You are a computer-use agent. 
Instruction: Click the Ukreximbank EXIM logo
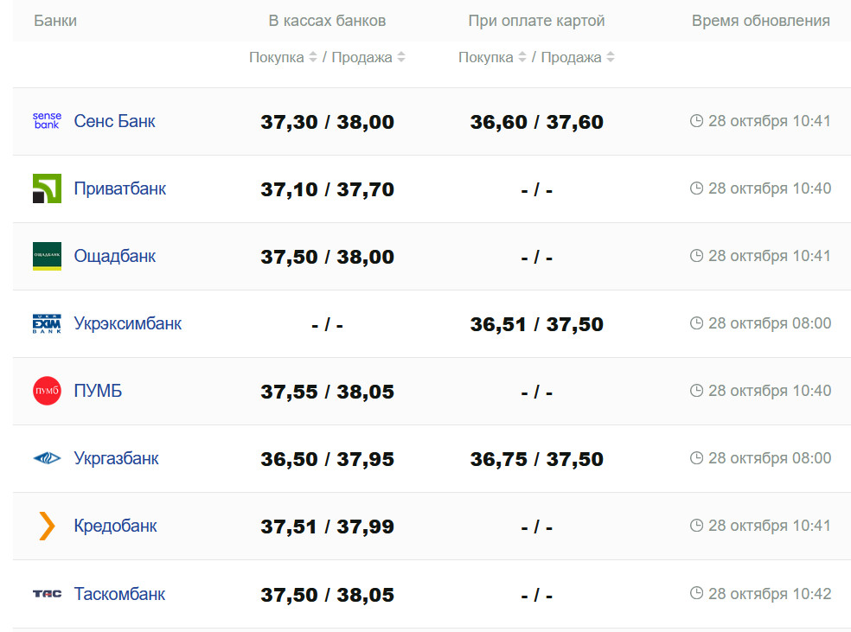pos(47,323)
